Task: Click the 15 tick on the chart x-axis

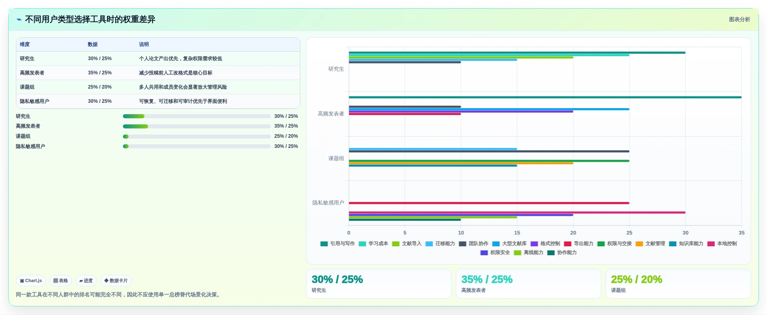Action: coord(517,233)
